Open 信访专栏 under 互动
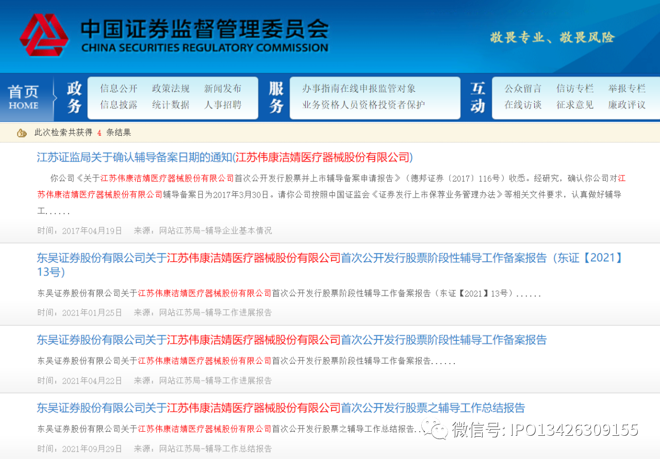 [x=575, y=89]
